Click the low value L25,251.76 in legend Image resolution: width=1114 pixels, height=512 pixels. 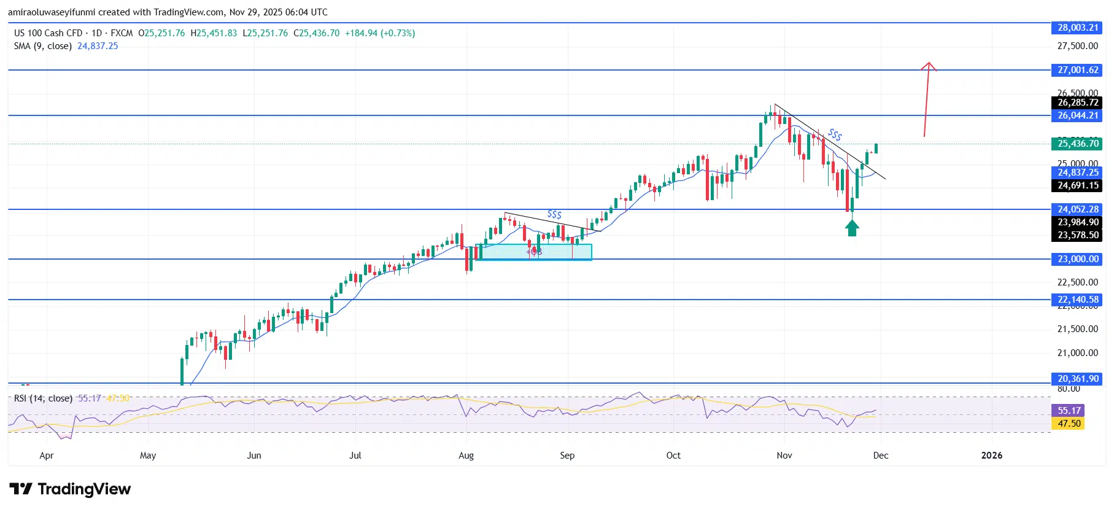265,33
